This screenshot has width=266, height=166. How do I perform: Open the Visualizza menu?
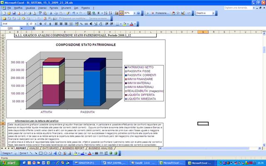coord(30,8)
